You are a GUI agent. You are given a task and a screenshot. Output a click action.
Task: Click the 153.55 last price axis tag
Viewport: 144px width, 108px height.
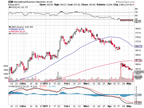coord(138,77)
